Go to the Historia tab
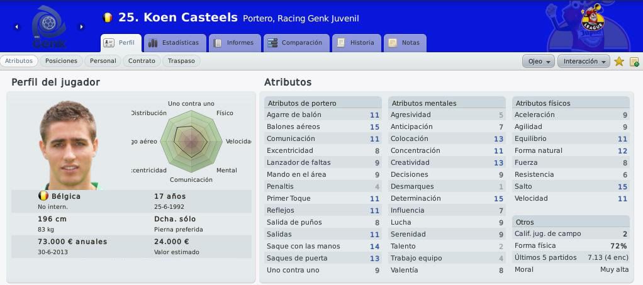643x285 pixels. coord(356,43)
